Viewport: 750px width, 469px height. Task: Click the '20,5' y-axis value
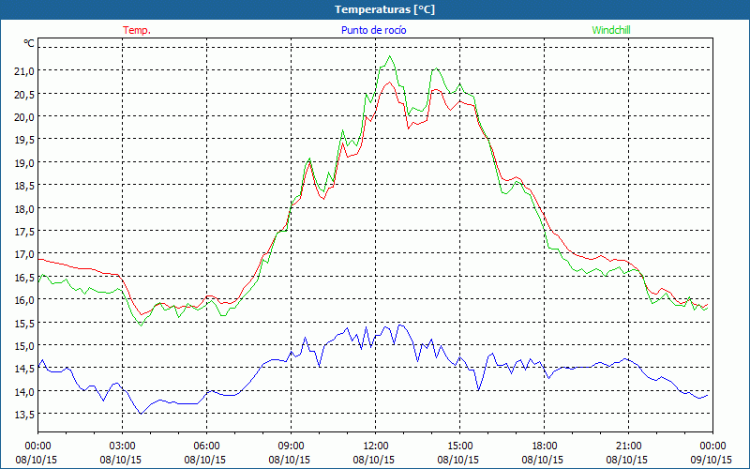click(x=25, y=95)
